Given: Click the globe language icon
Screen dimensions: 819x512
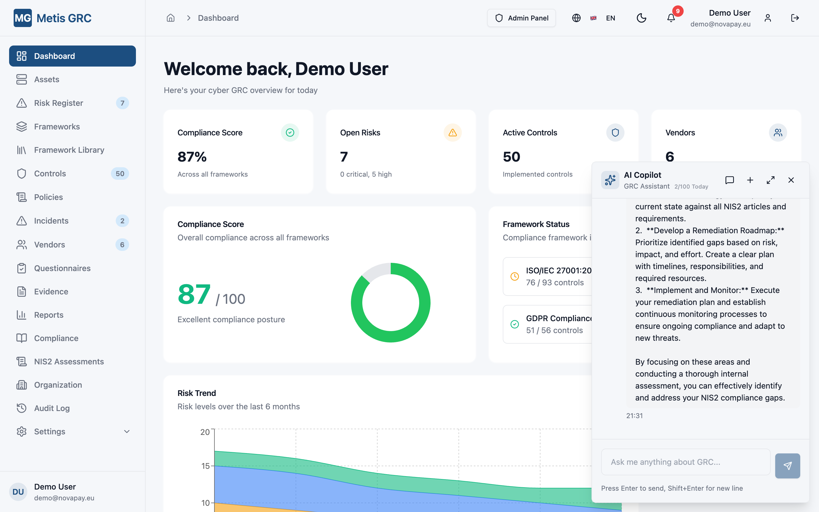Looking at the screenshot, I should pyautogui.click(x=576, y=18).
